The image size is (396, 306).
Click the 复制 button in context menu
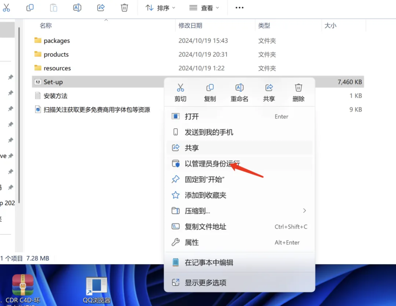tap(210, 93)
